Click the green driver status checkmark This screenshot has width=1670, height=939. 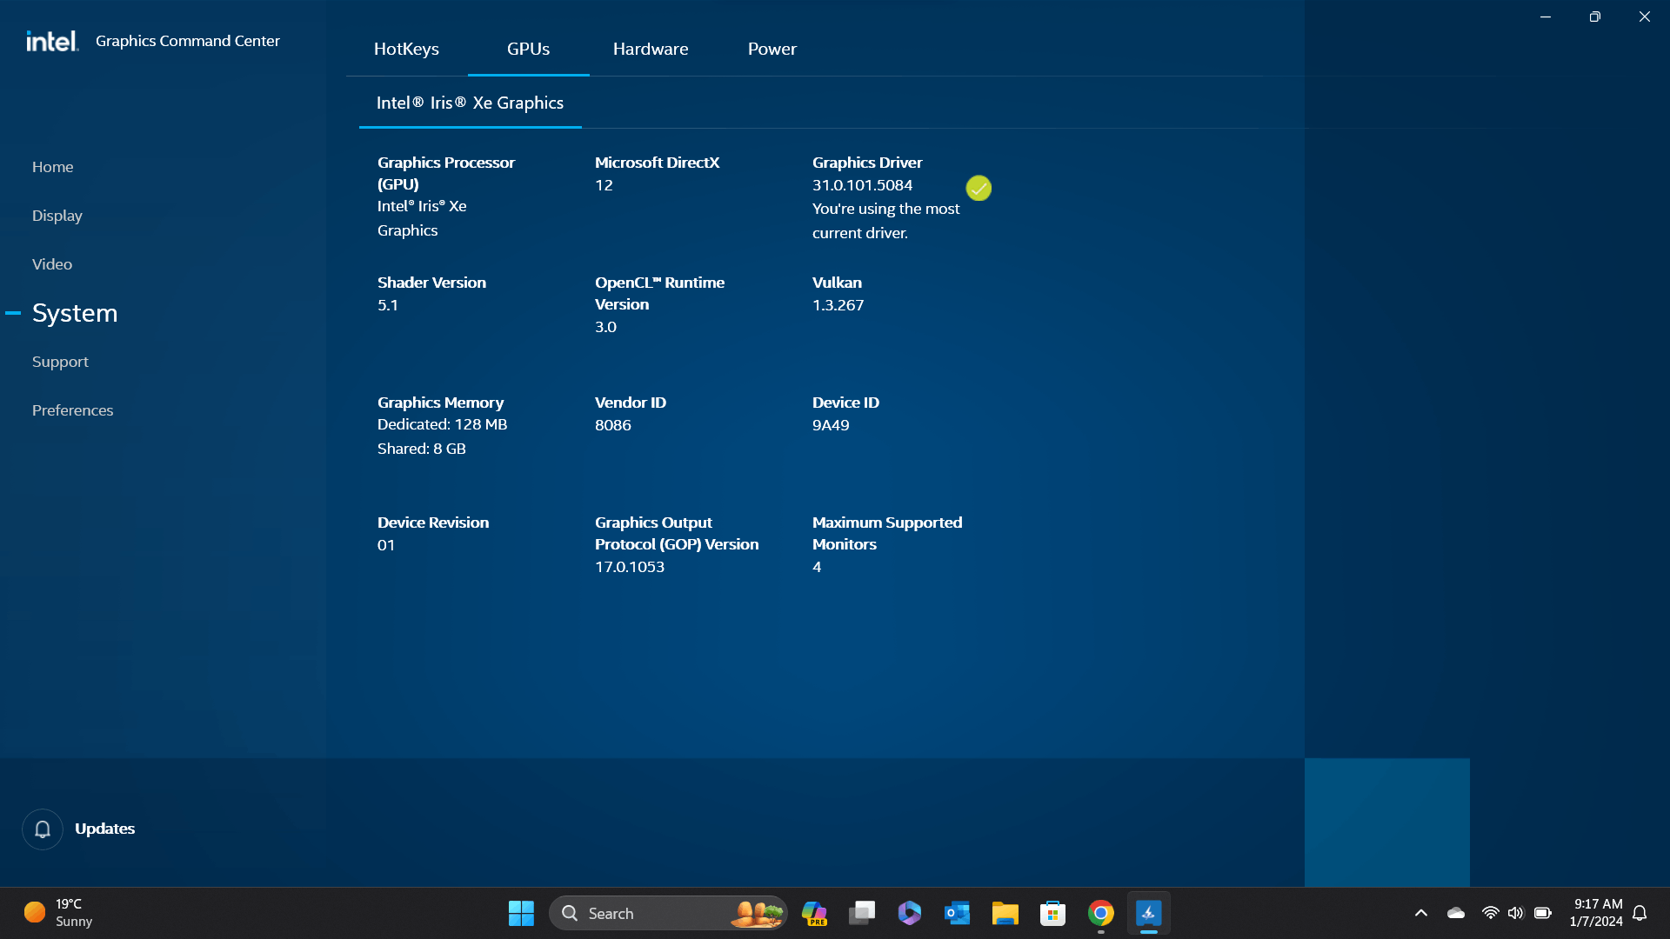pyautogui.click(x=979, y=188)
